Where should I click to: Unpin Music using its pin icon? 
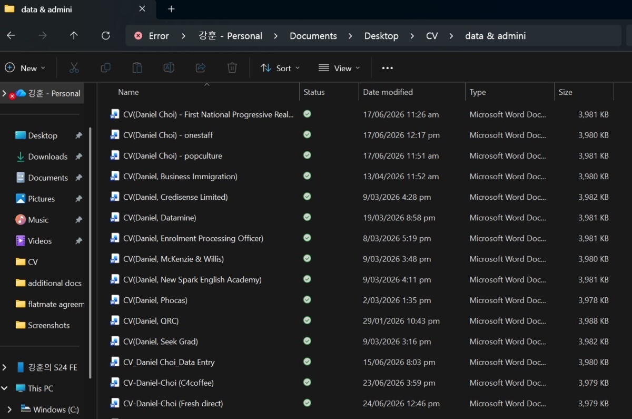coord(78,220)
